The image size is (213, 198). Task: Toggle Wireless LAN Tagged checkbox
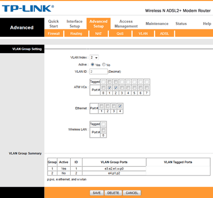tap(103, 124)
